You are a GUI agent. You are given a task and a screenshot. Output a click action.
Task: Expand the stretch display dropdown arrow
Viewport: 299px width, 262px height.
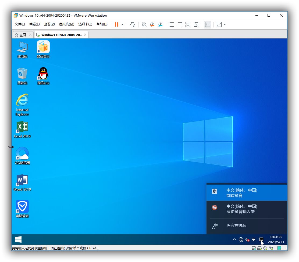(x=225, y=24)
